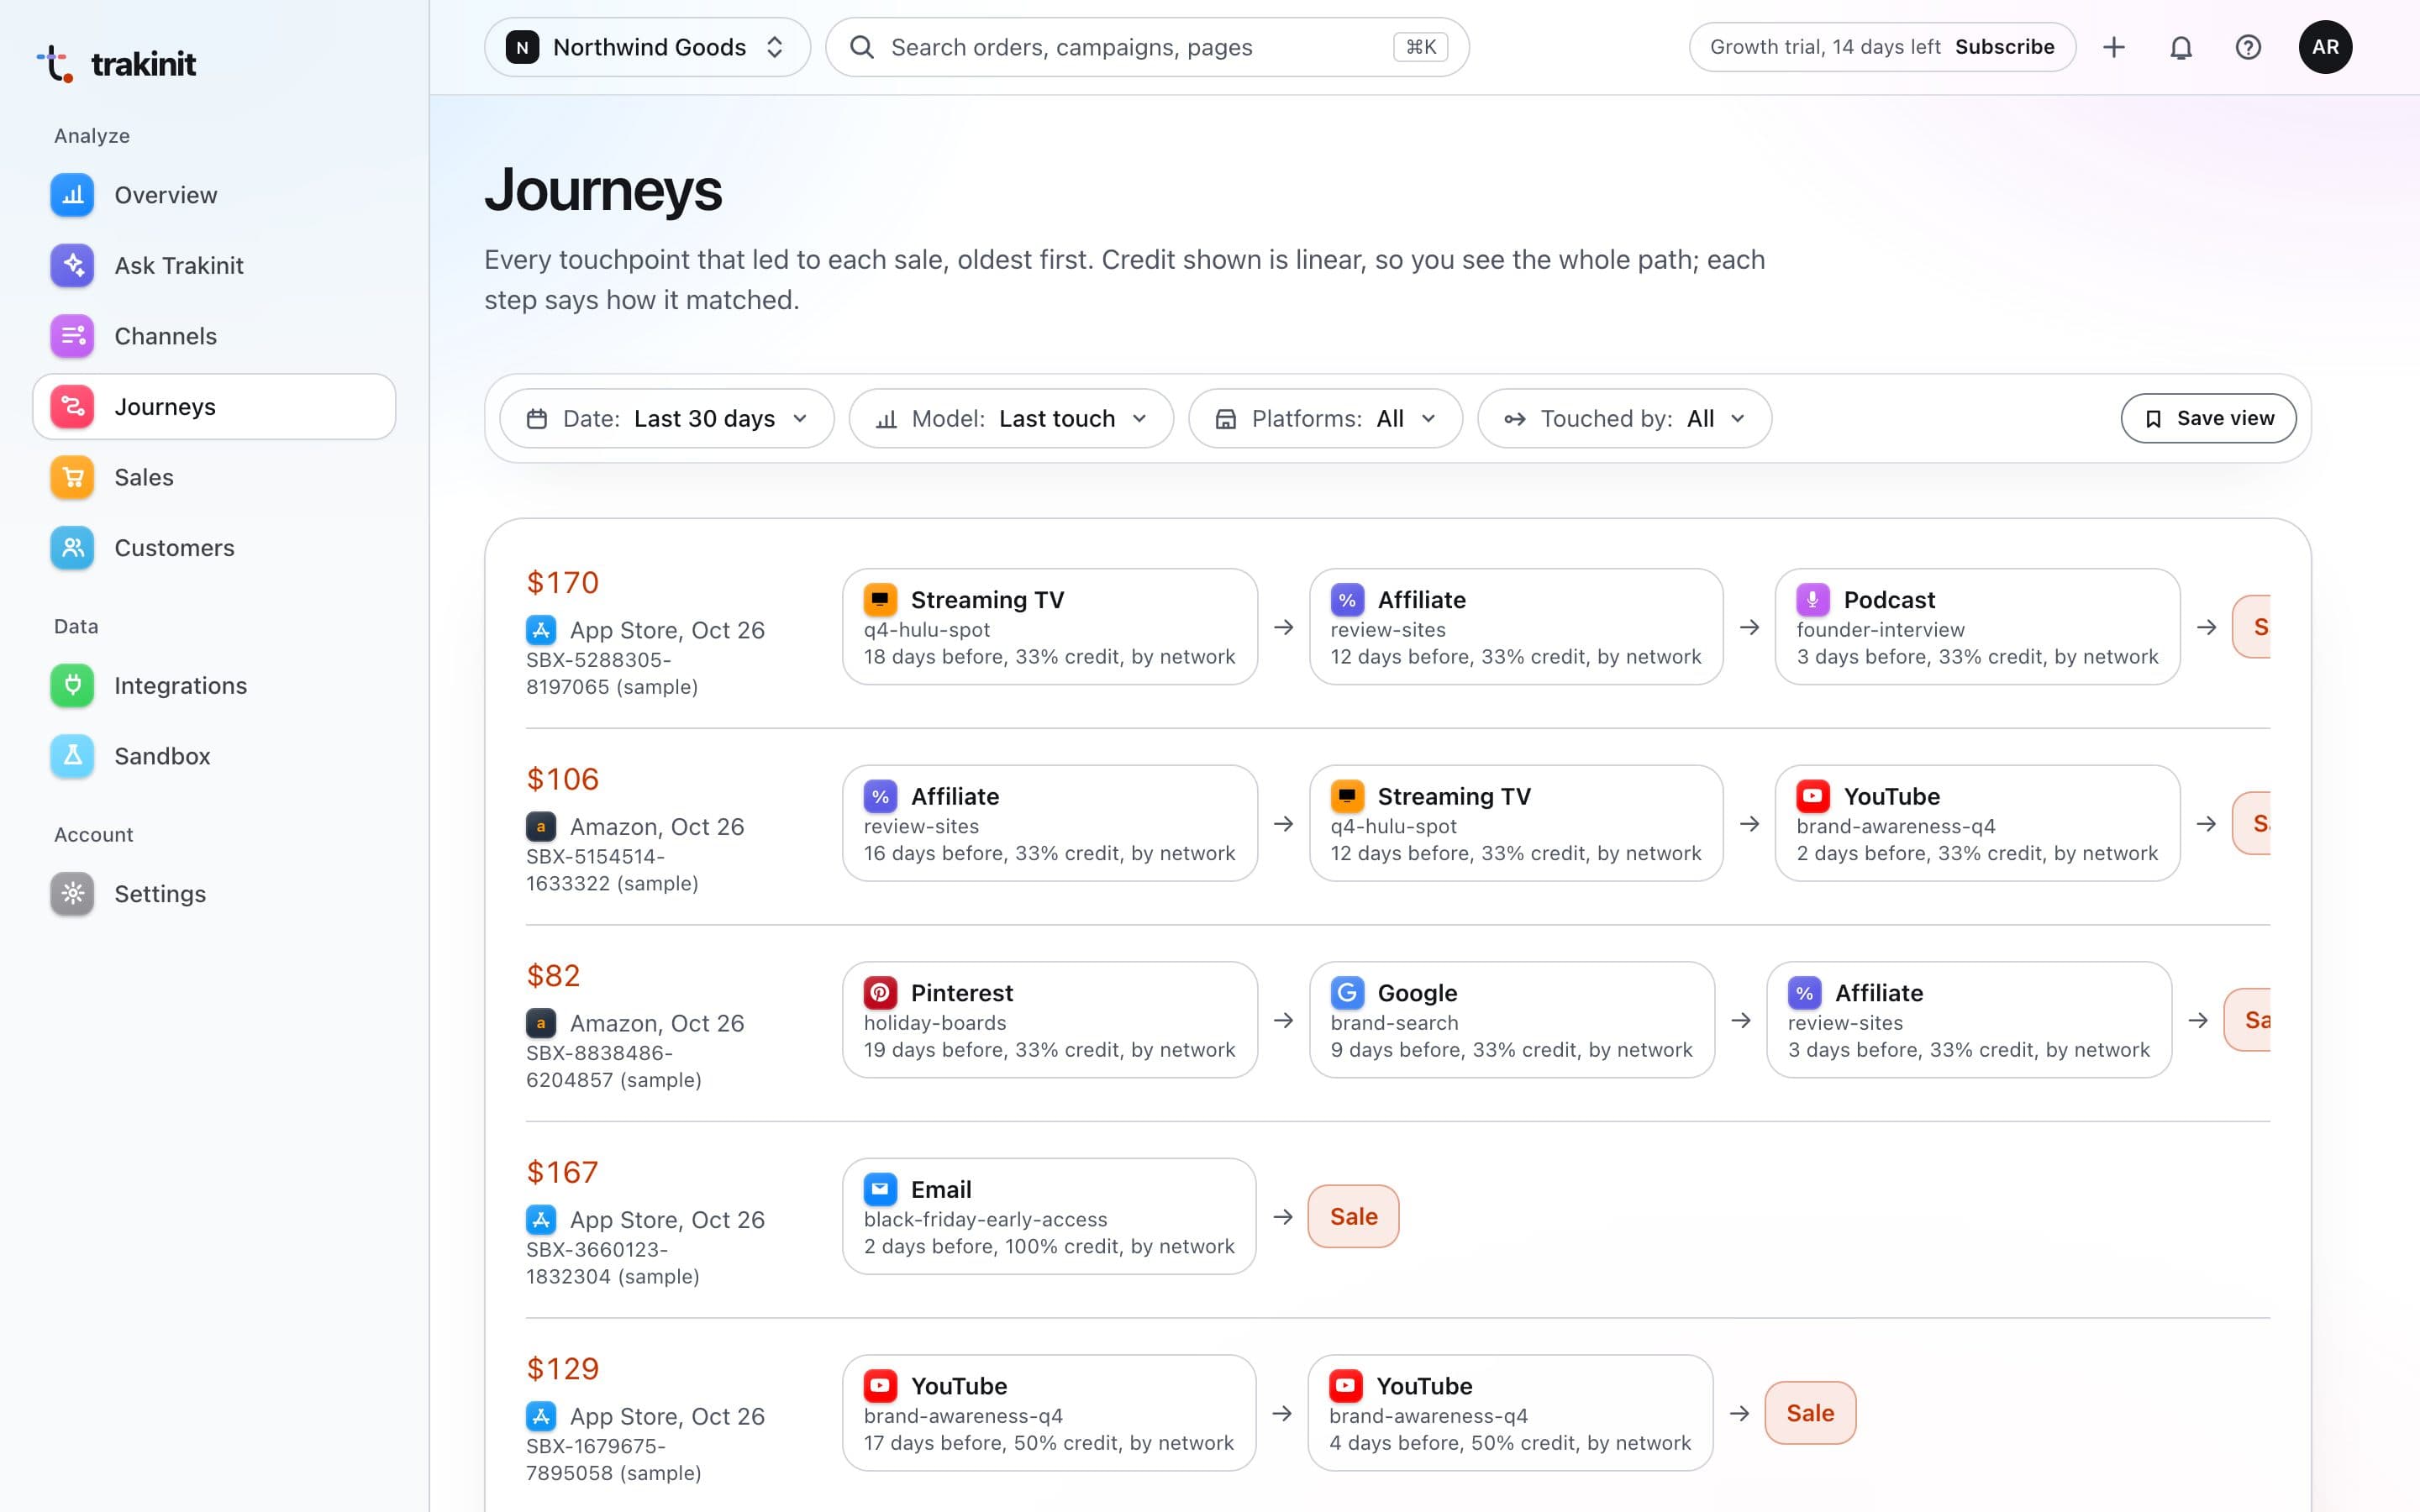This screenshot has width=2420, height=1512.
Task: Click the Settings gear icon
Action: (72, 894)
